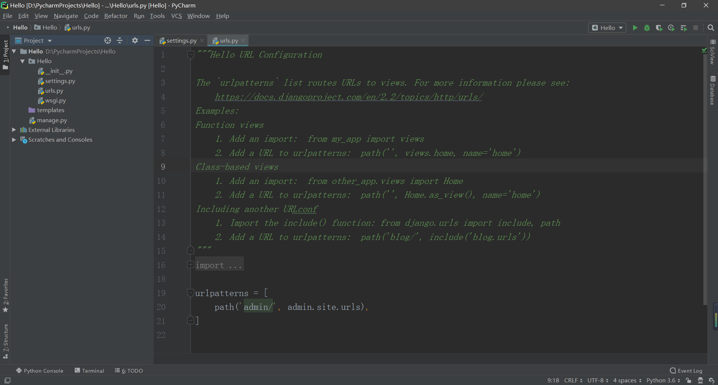Open the Hello run configuration dropdown

607,28
